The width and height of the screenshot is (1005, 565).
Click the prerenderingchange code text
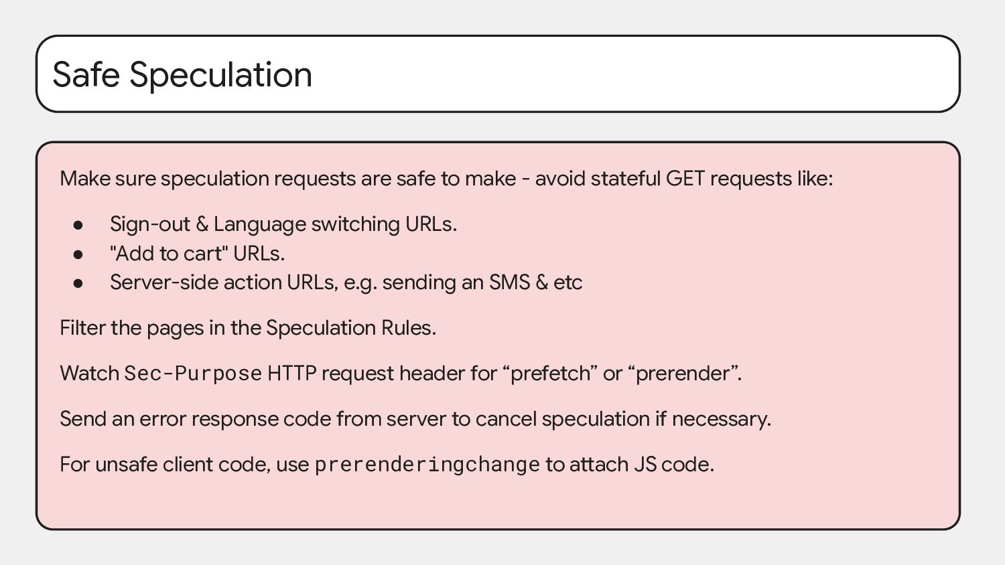(x=427, y=465)
